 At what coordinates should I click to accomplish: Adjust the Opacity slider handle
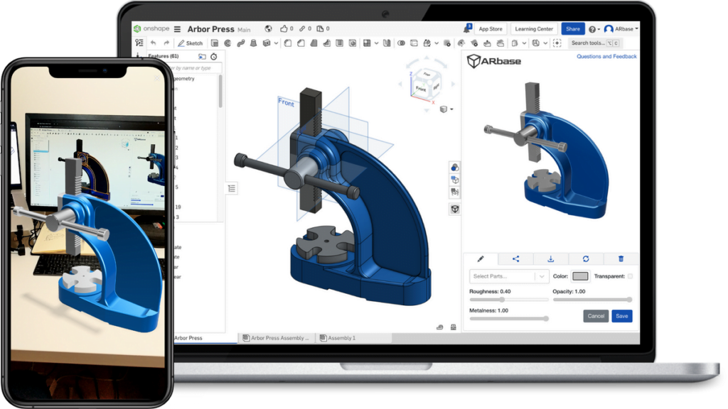629,300
